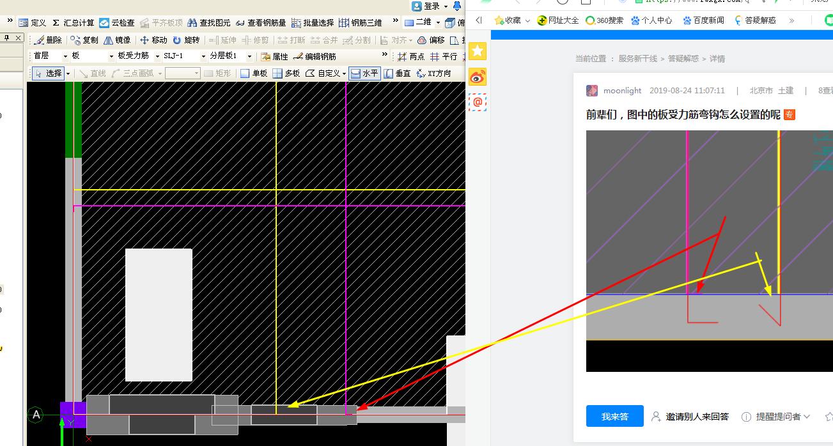Choose the 移动 move tool

coord(153,40)
